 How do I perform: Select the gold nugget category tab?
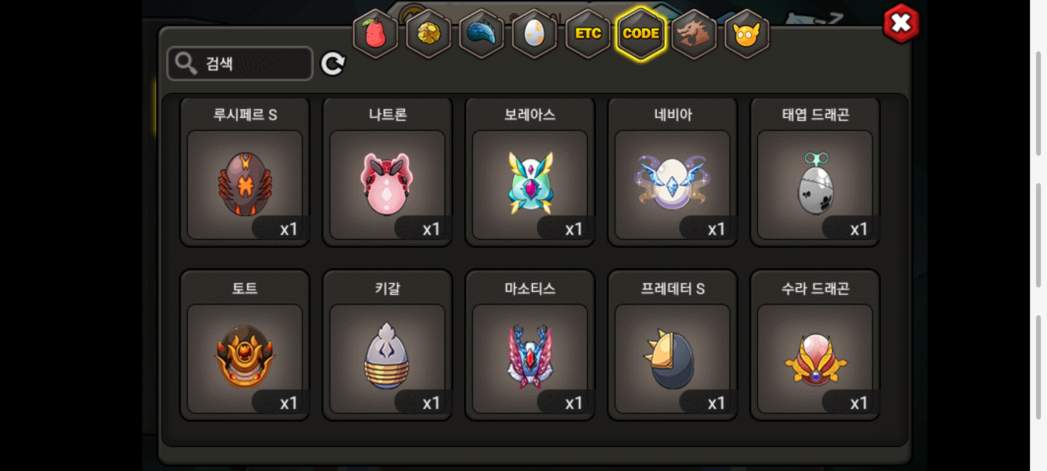[428, 34]
